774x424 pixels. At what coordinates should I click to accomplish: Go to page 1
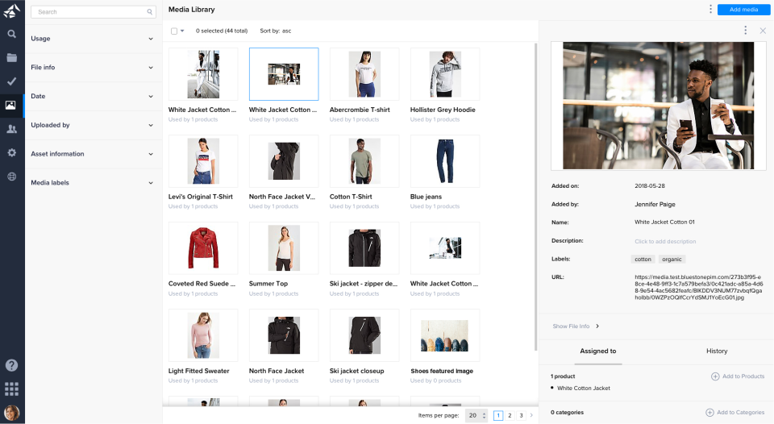(x=498, y=416)
